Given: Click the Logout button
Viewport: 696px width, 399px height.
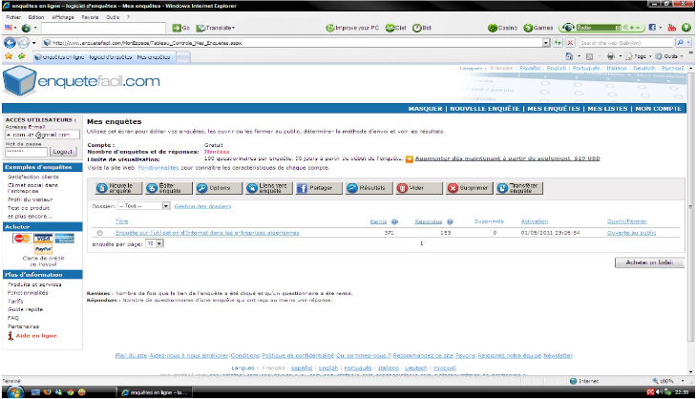Looking at the screenshot, I should coord(63,152).
